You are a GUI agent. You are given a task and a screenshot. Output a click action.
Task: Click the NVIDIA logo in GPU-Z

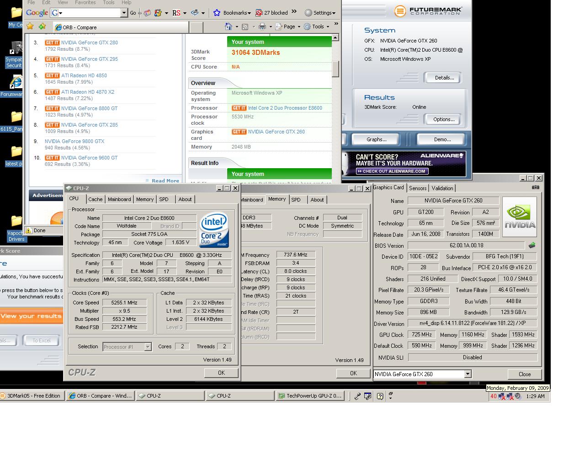(x=520, y=217)
